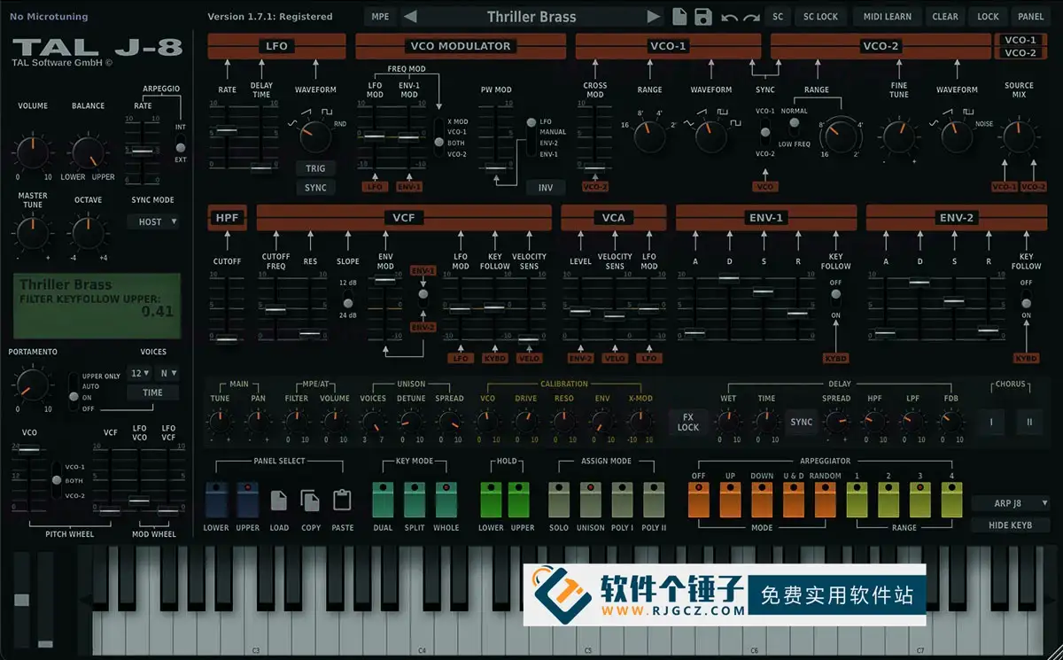Adjust the delay WET knob
This screenshot has width=1063, height=660.
[x=728, y=422]
